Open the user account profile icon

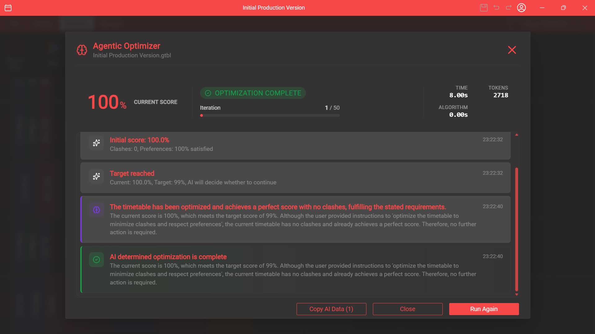(521, 8)
